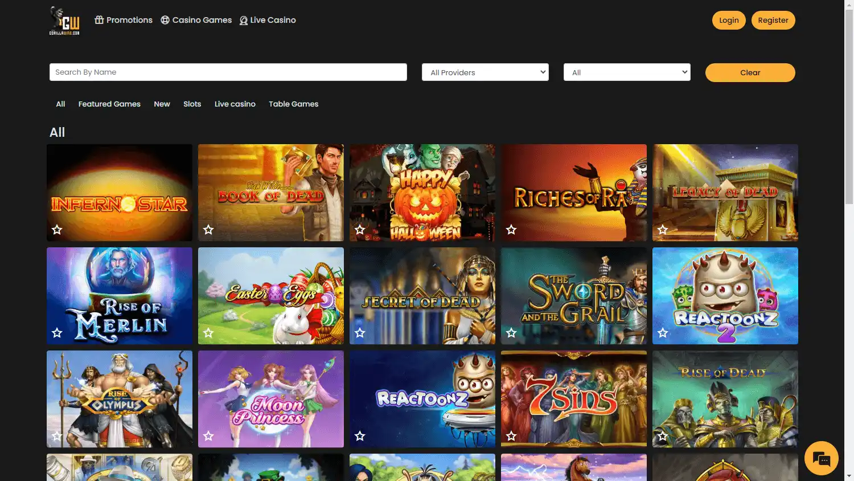Open the Rise of Merlin thumbnail

coord(120,296)
